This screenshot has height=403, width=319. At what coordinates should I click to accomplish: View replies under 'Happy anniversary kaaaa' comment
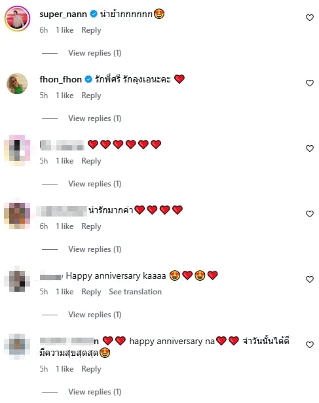[95, 315]
